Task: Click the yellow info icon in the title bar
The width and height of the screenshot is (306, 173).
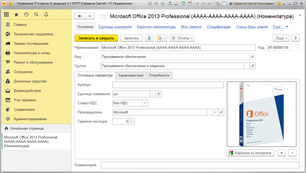Action: [279, 4]
